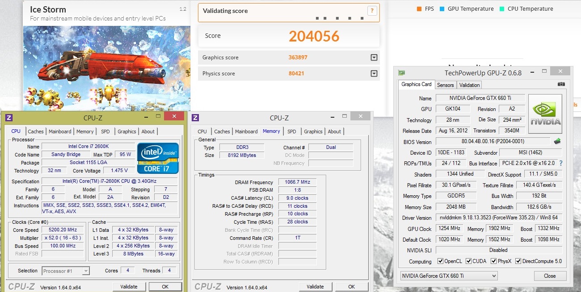Click the blue GPU Temperature legend swatch
The height and width of the screenshot is (292, 581).
[x=442, y=9]
